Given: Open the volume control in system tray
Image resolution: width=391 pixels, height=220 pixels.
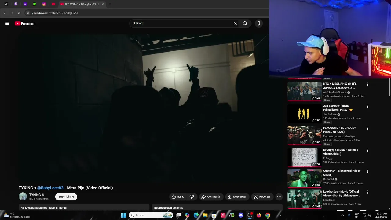Looking at the screenshot, I should [369, 215].
